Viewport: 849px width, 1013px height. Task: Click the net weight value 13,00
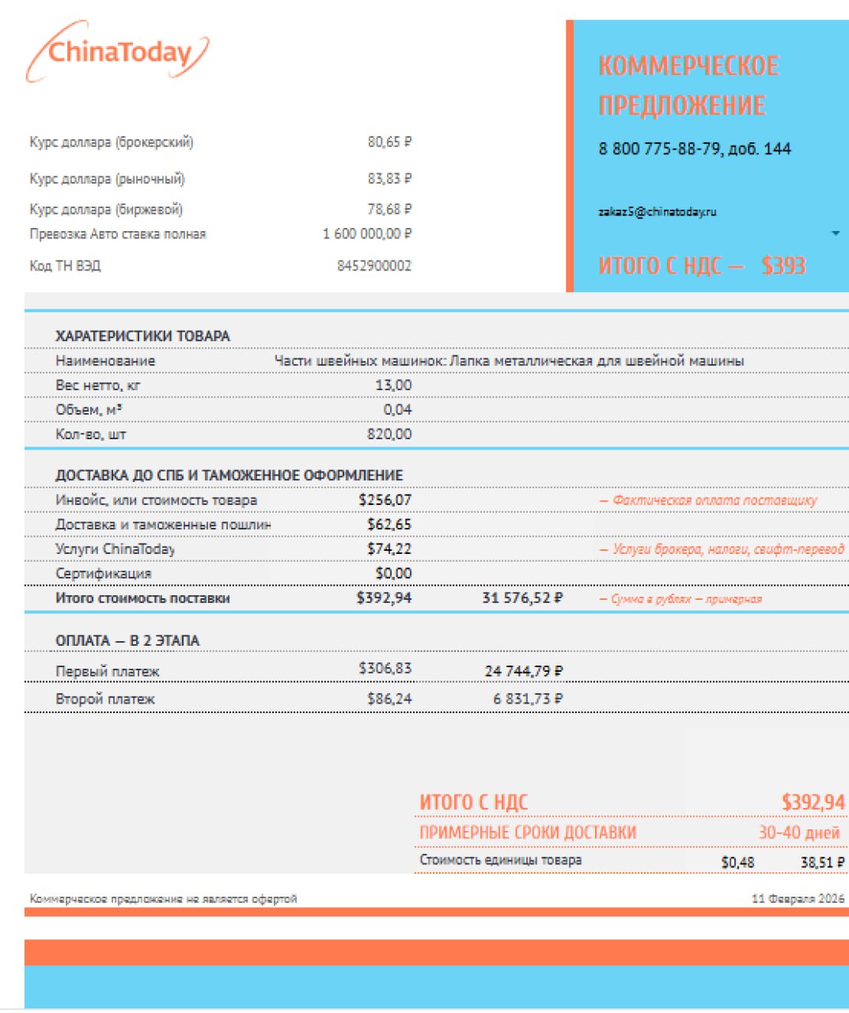click(x=393, y=385)
